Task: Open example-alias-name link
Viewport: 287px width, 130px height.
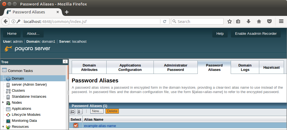Action: click(x=100, y=126)
